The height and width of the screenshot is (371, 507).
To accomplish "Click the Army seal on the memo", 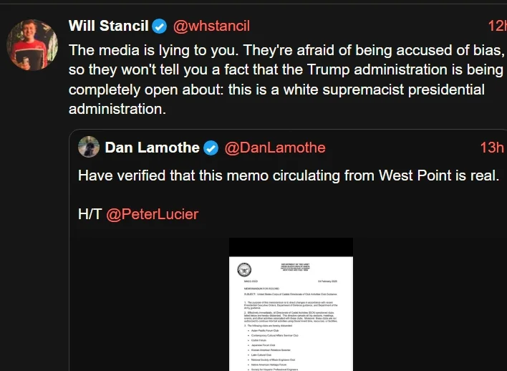I will (x=244, y=270).
